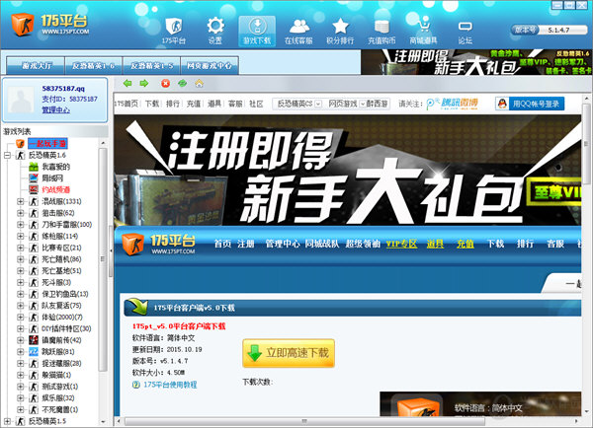
Task: Switch to the 网页游戏中心 tab
Action: pyautogui.click(x=210, y=65)
